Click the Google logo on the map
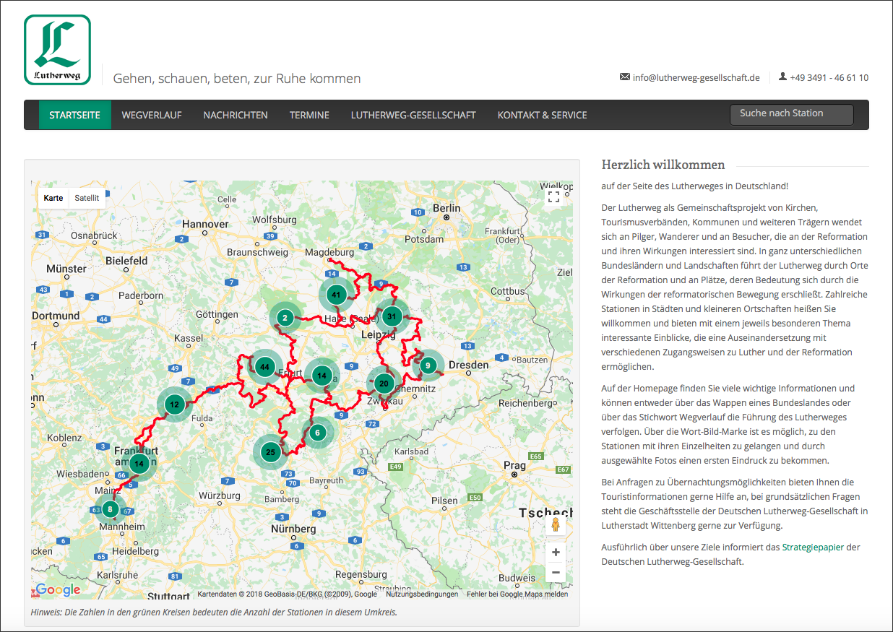 tap(58, 590)
